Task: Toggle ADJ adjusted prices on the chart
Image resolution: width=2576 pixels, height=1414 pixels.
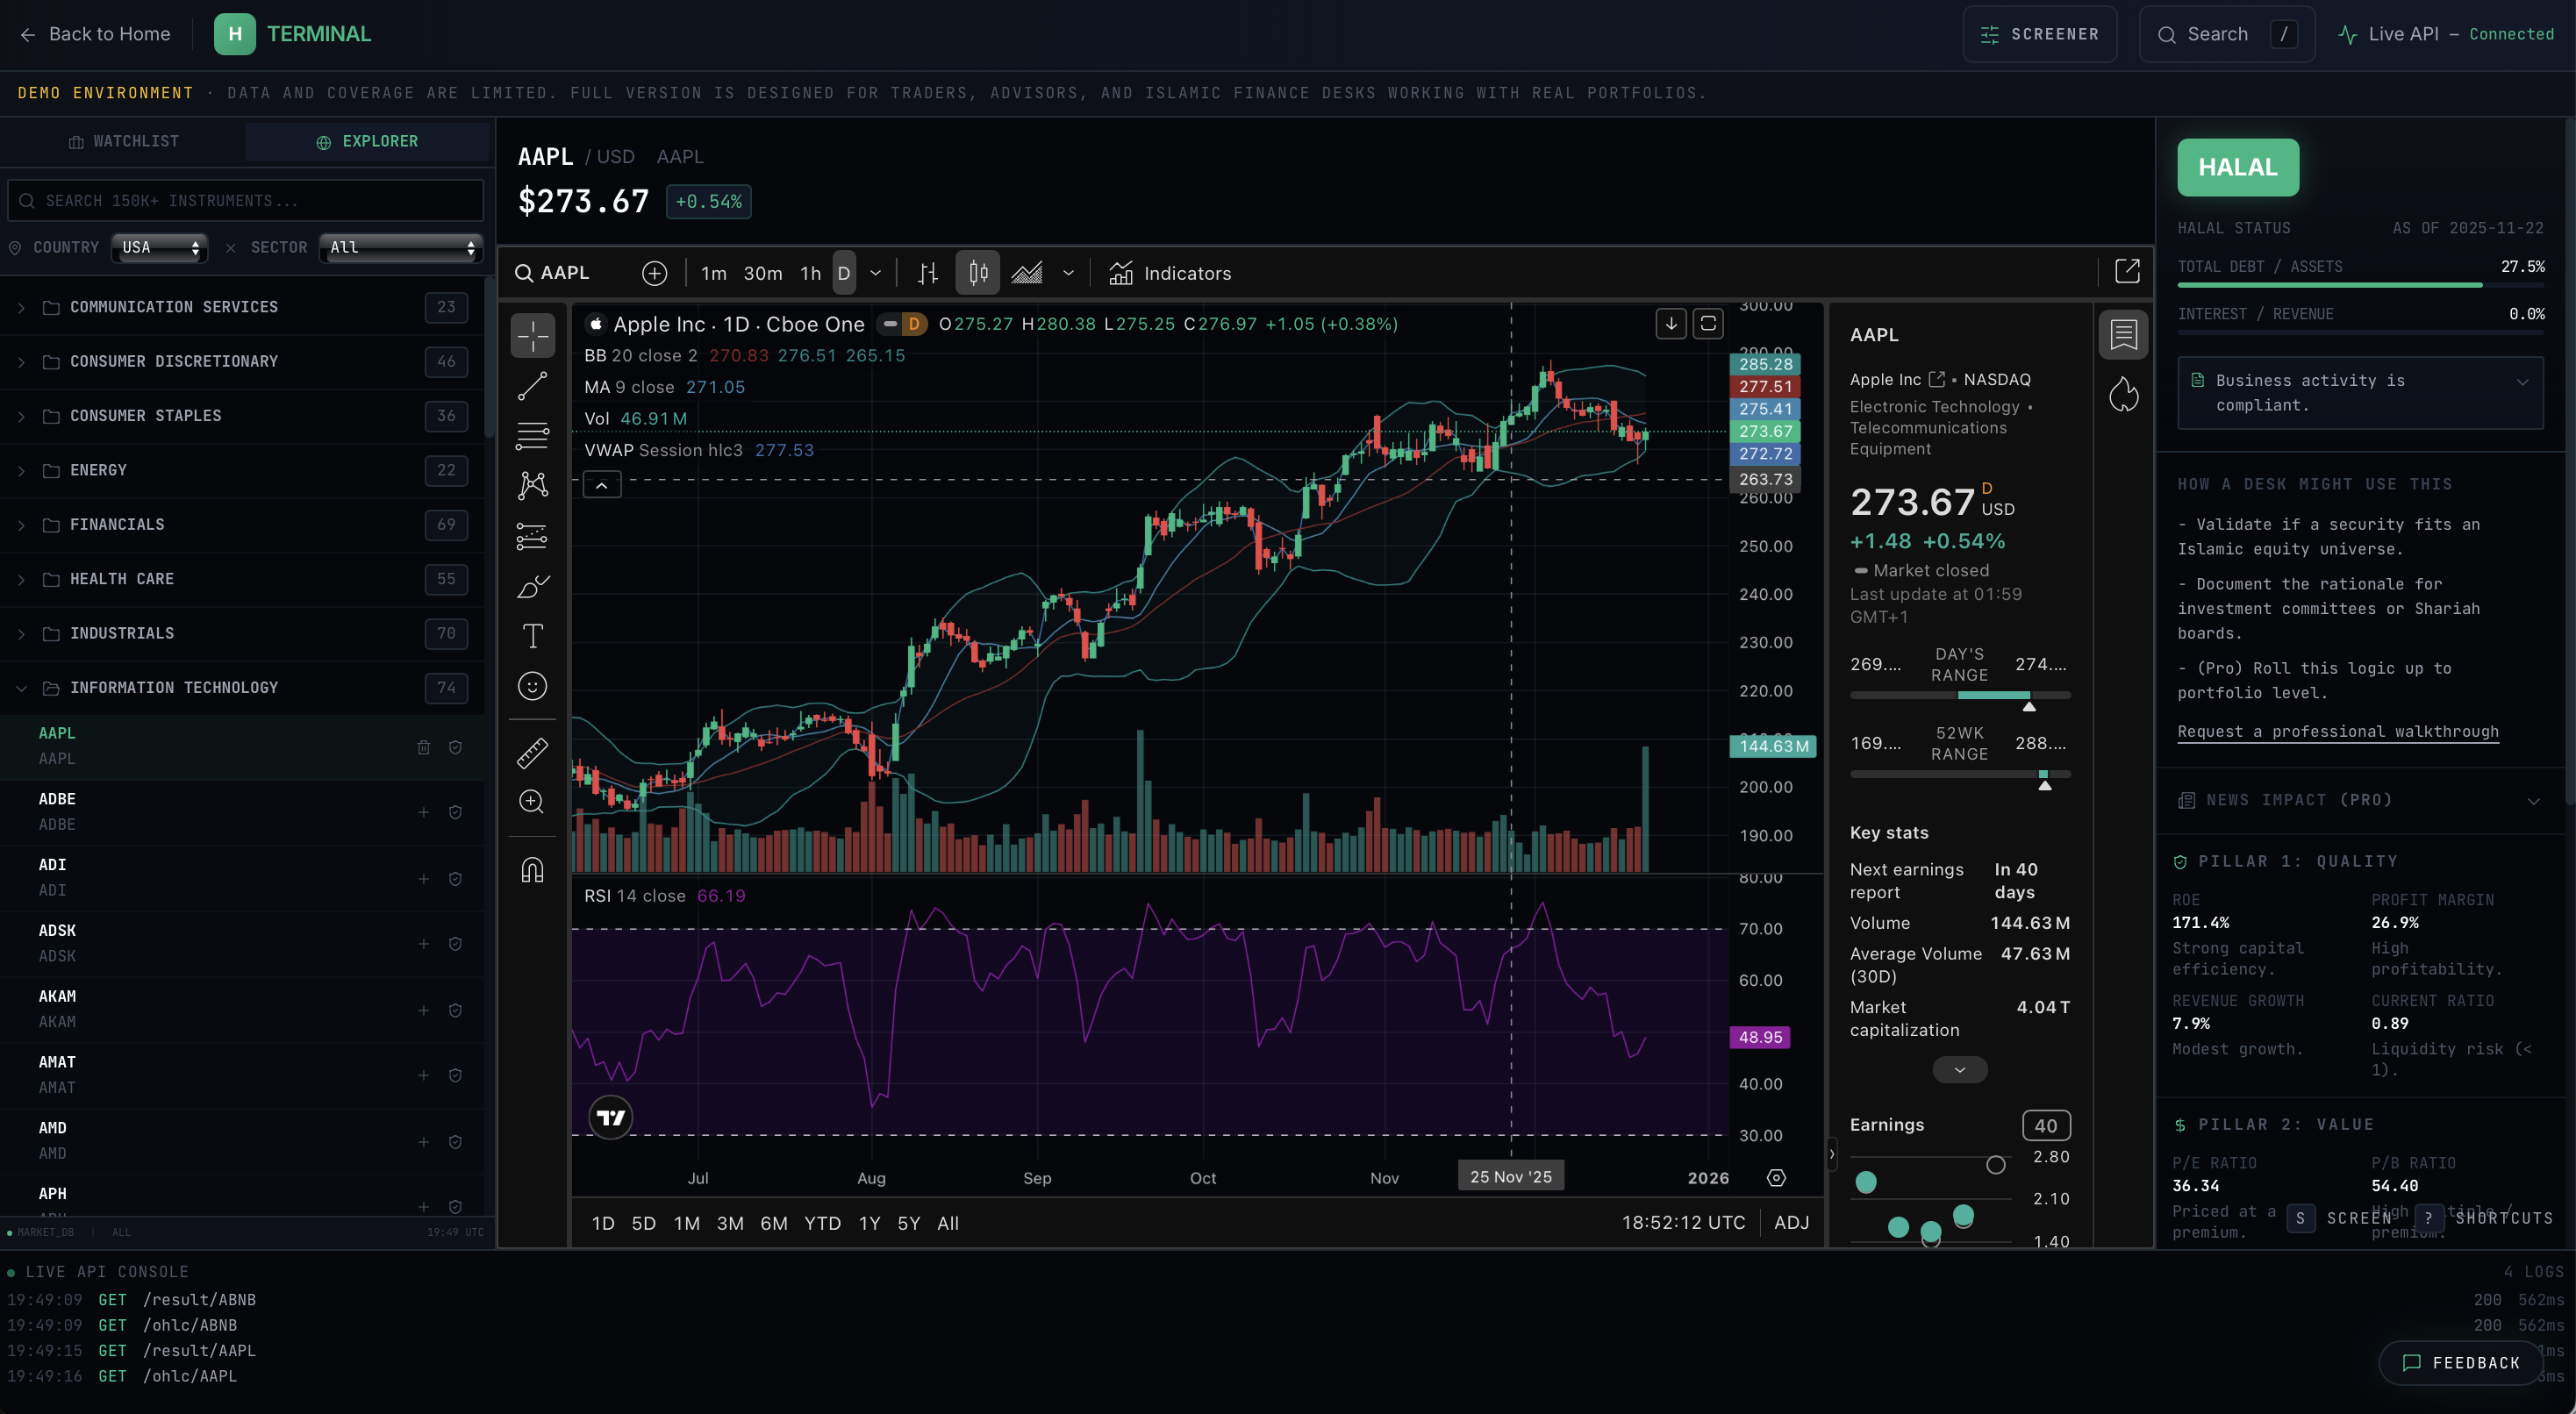Action: [x=1791, y=1221]
